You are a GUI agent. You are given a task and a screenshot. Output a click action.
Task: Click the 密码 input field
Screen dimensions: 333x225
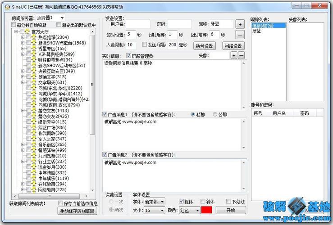click(179, 24)
